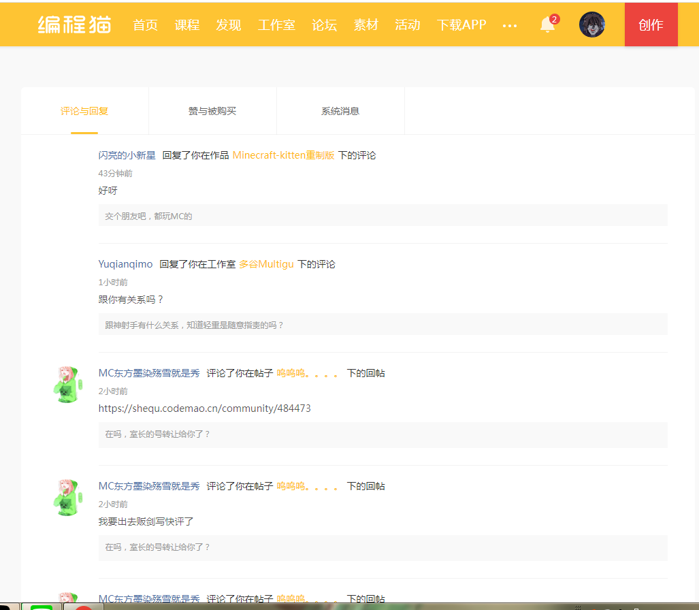699x610 pixels.
Task: Open the more options ellipsis menu
Action: pyautogui.click(x=510, y=26)
